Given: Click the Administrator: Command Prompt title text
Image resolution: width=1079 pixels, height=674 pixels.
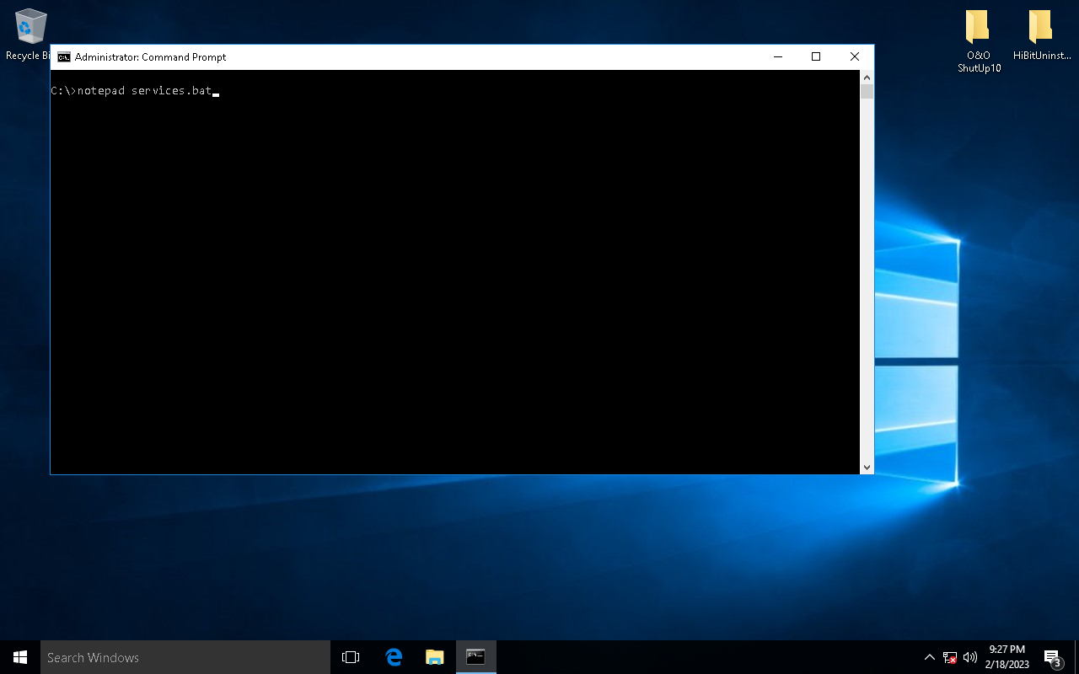Looking at the screenshot, I should 151,57.
